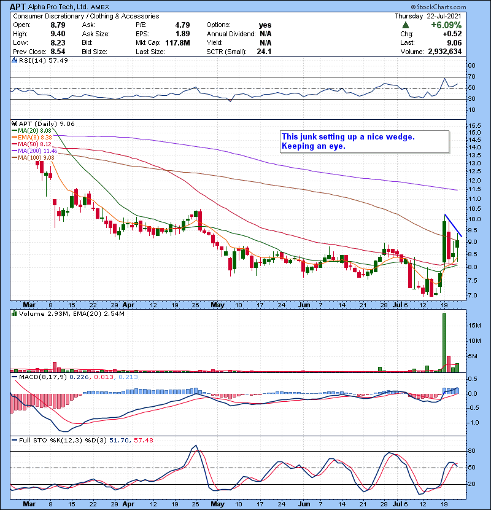This screenshot has height=510, width=491.
Task: Click the MACD histogram value 0.213
Action: pos(128,377)
